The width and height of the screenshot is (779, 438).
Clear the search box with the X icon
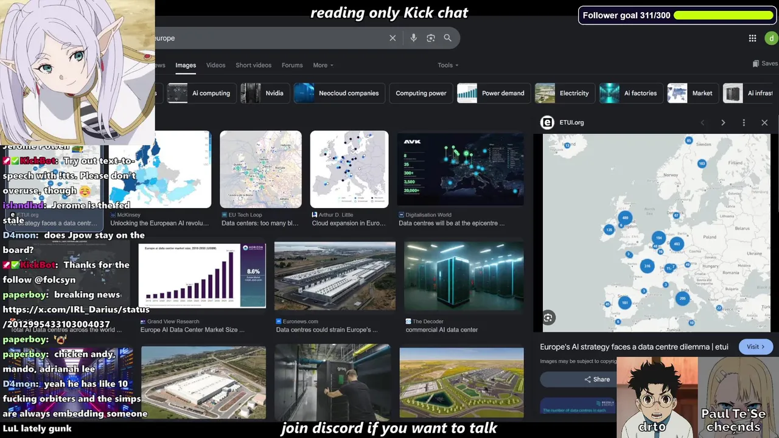point(393,38)
